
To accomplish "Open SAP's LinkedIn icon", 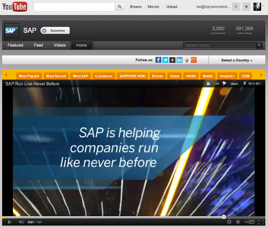I will (180, 60).
